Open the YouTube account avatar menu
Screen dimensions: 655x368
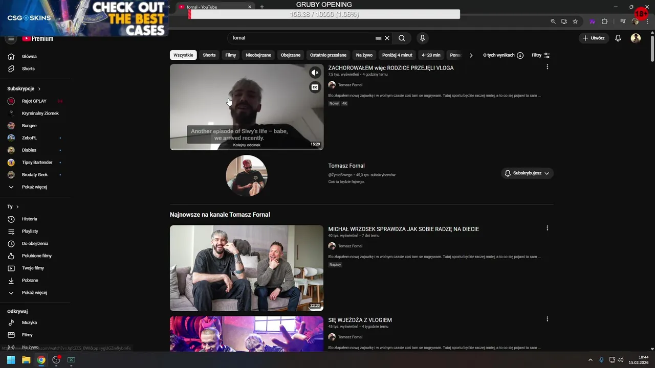click(x=636, y=38)
